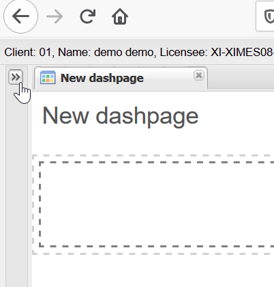274x287 pixels.
Task: Close the New dashpage tab
Action: click(x=199, y=75)
